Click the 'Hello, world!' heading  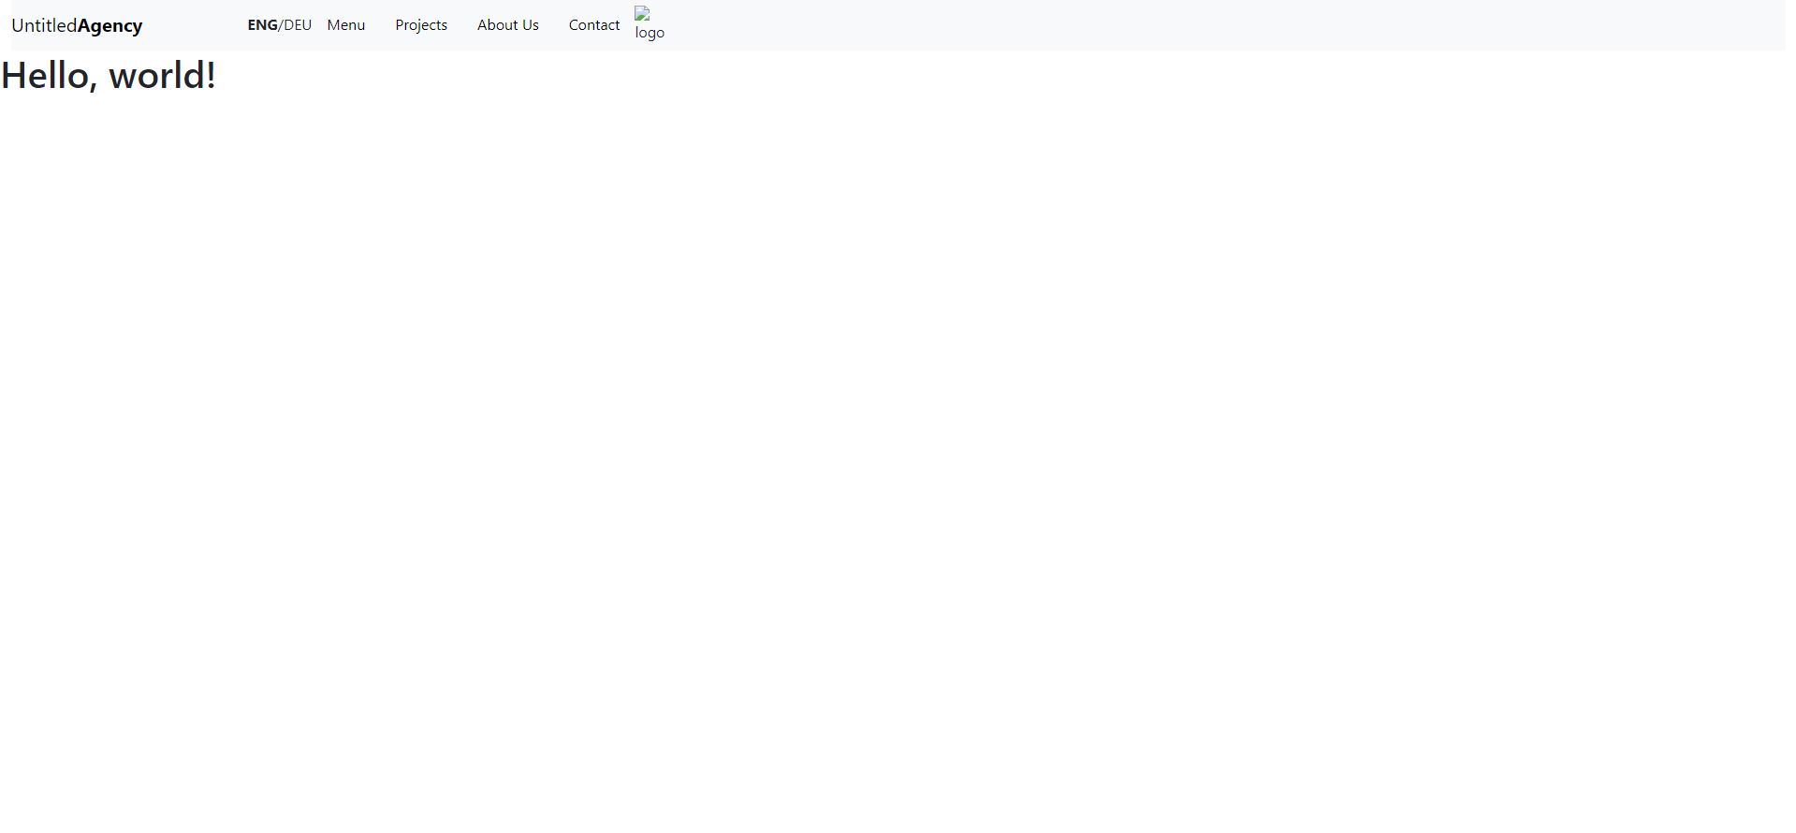pyautogui.click(x=109, y=76)
